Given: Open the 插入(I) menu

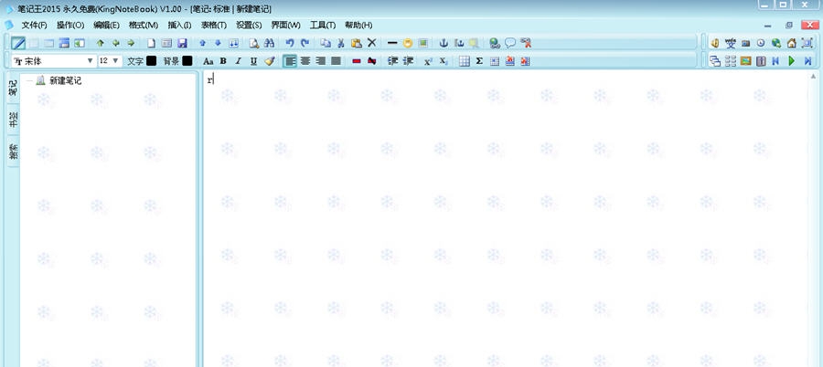Looking at the screenshot, I should coord(179,25).
